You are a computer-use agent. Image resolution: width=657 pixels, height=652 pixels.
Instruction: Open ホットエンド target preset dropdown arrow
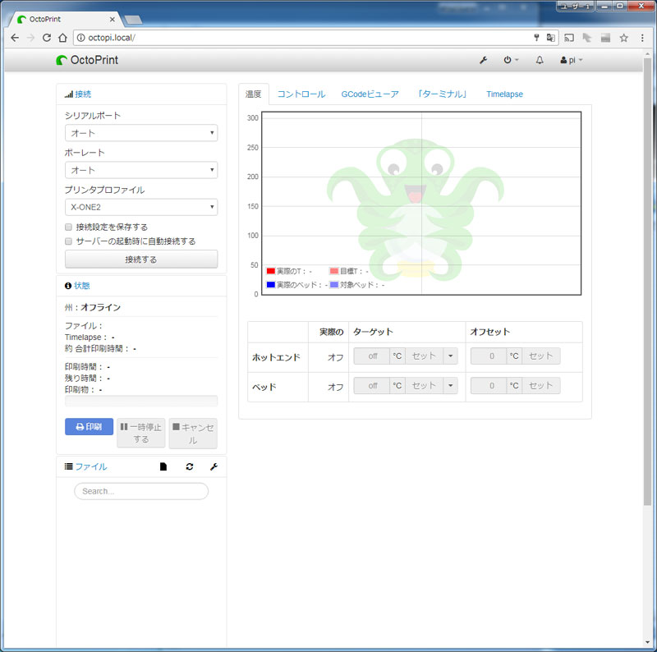[x=450, y=356]
